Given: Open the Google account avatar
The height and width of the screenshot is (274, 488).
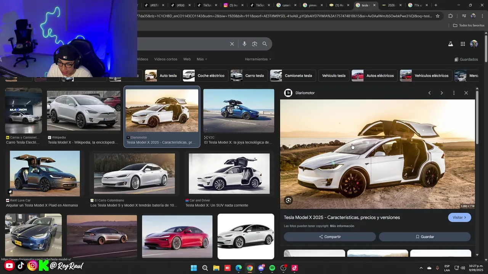Looking at the screenshot, I should click(x=474, y=44).
